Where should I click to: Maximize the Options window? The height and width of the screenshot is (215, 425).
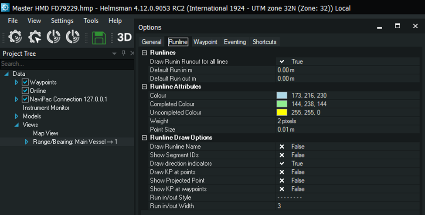click(x=398, y=26)
